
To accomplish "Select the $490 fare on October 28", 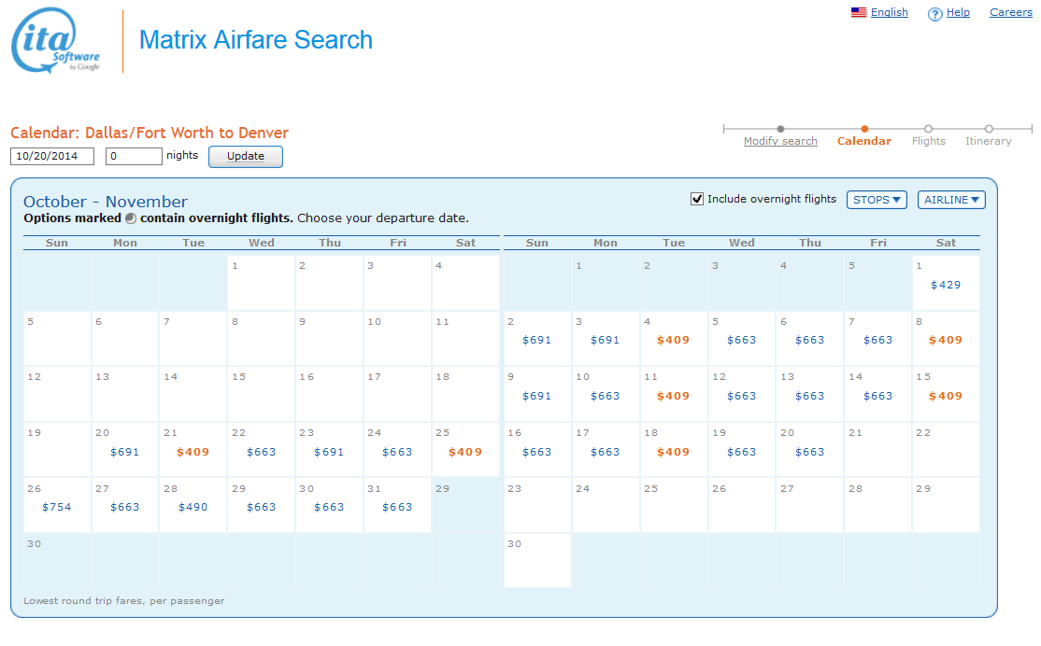I will coord(193,507).
